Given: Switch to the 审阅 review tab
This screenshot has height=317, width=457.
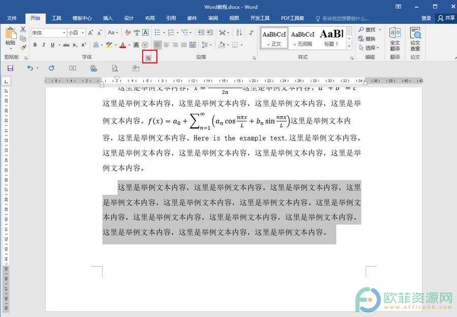Looking at the screenshot, I should click(x=213, y=18).
